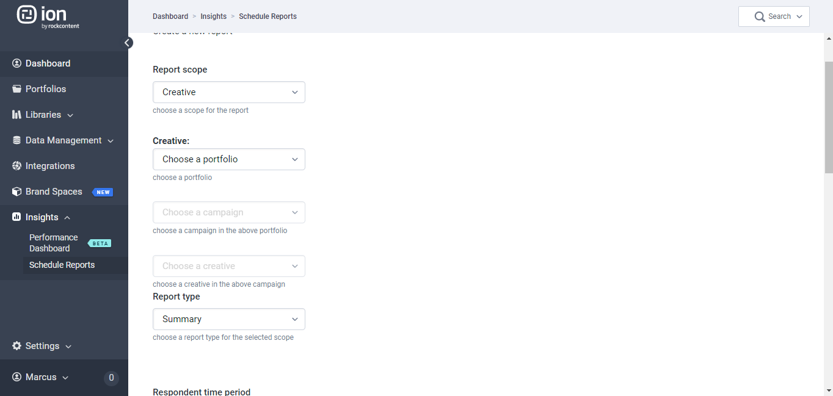Expand the Data Management submenu chevron
The height and width of the screenshot is (396, 833).
coord(111,141)
